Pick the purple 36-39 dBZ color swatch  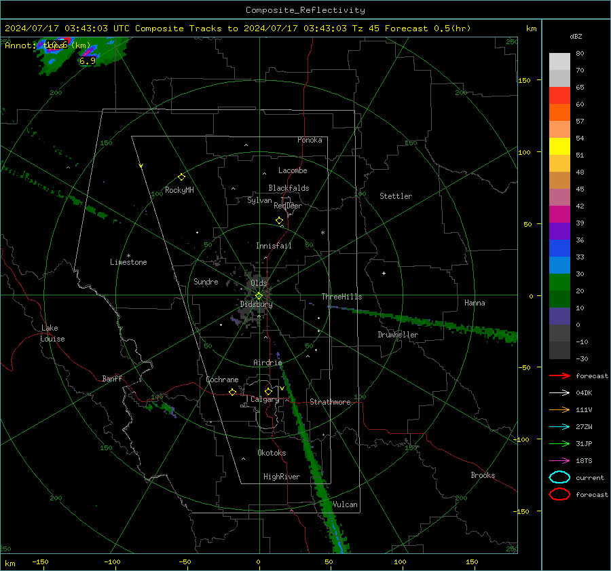pyautogui.click(x=559, y=232)
